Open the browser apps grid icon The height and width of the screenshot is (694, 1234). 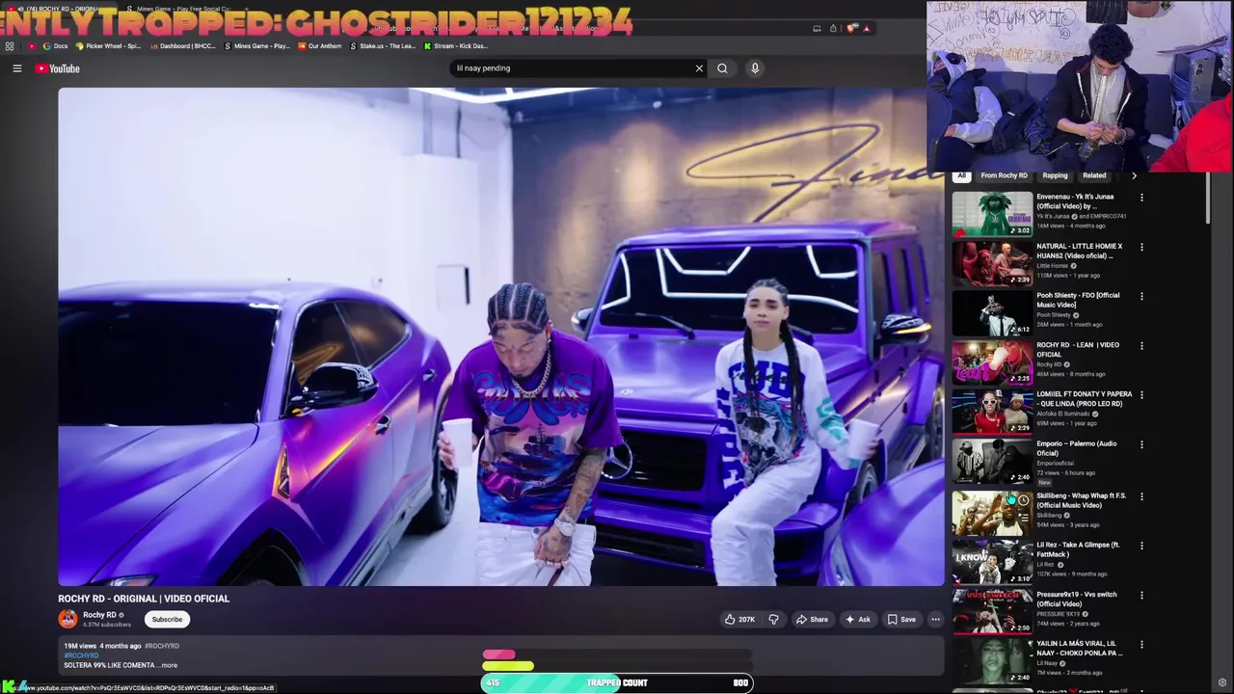coord(10,45)
